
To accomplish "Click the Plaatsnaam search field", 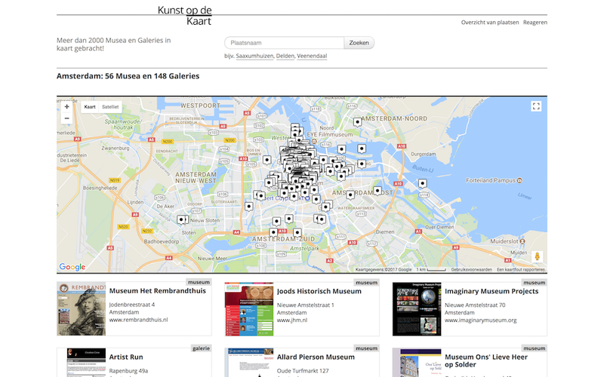I will click(x=285, y=43).
